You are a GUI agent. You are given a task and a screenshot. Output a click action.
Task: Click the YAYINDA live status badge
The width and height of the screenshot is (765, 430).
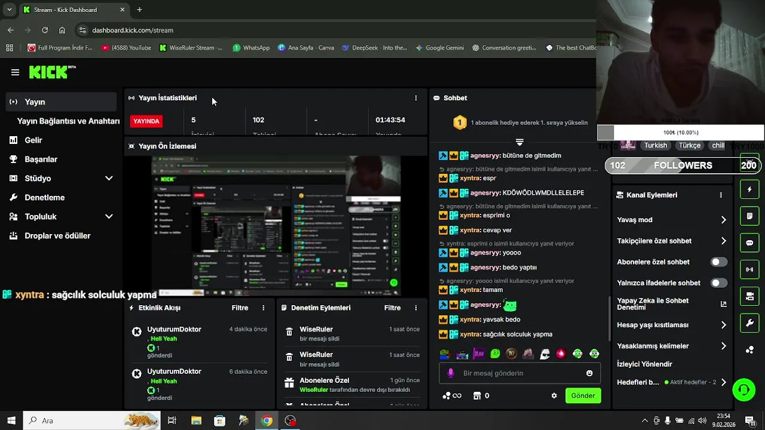(146, 121)
